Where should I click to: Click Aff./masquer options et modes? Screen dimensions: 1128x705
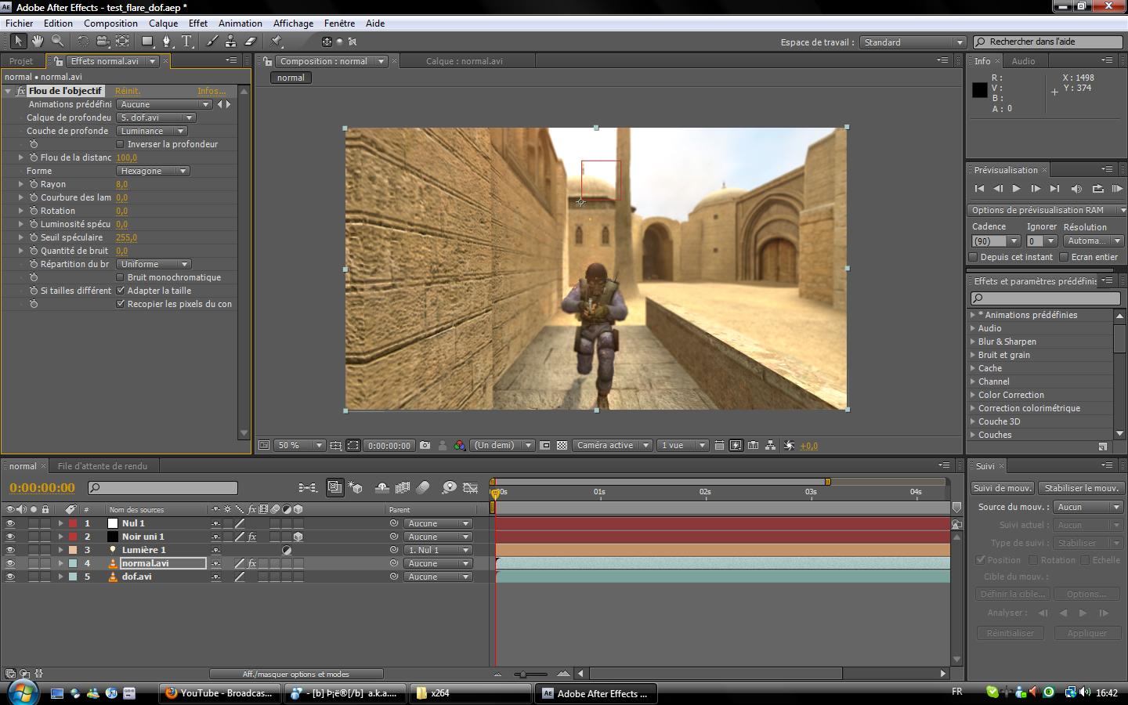click(296, 674)
